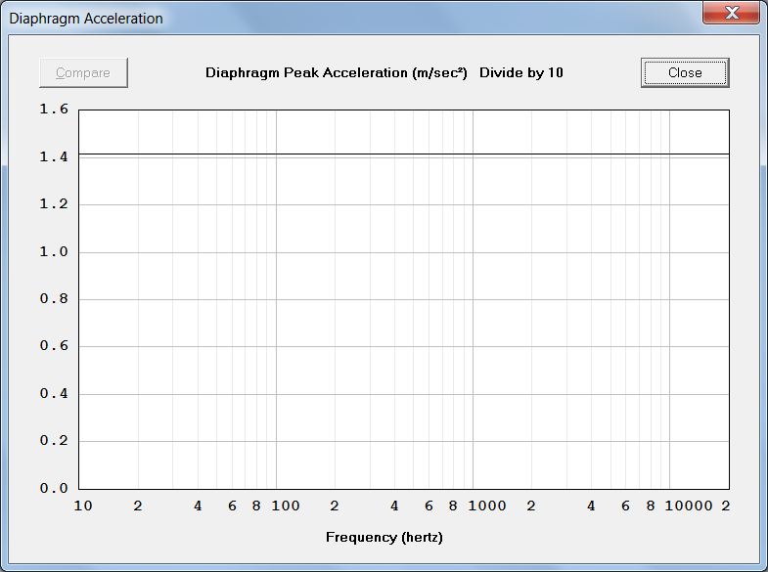Screen dimensions: 768x572
Task: Click the 0.0 y-axis value
Action: click(54, 488)
